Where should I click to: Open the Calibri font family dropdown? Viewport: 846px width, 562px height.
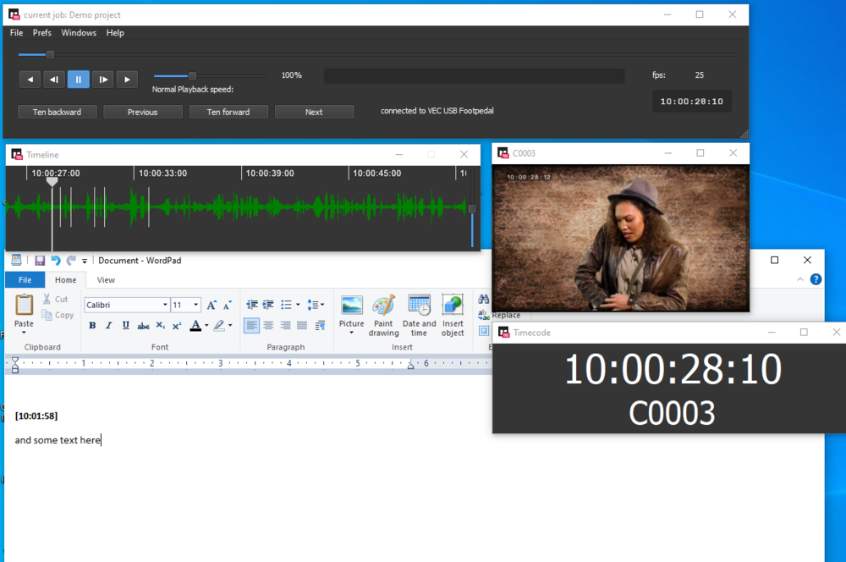165,305
